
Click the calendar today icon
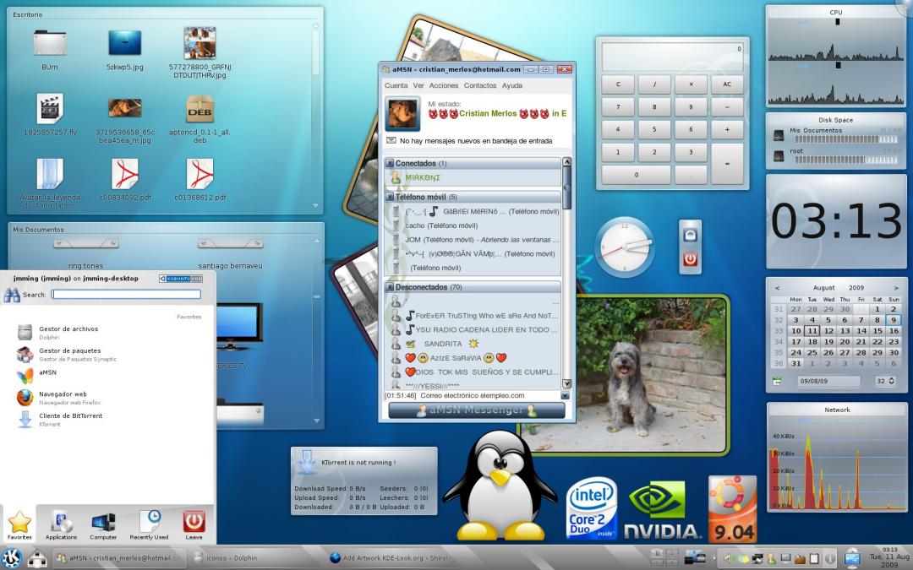point(778,381)
